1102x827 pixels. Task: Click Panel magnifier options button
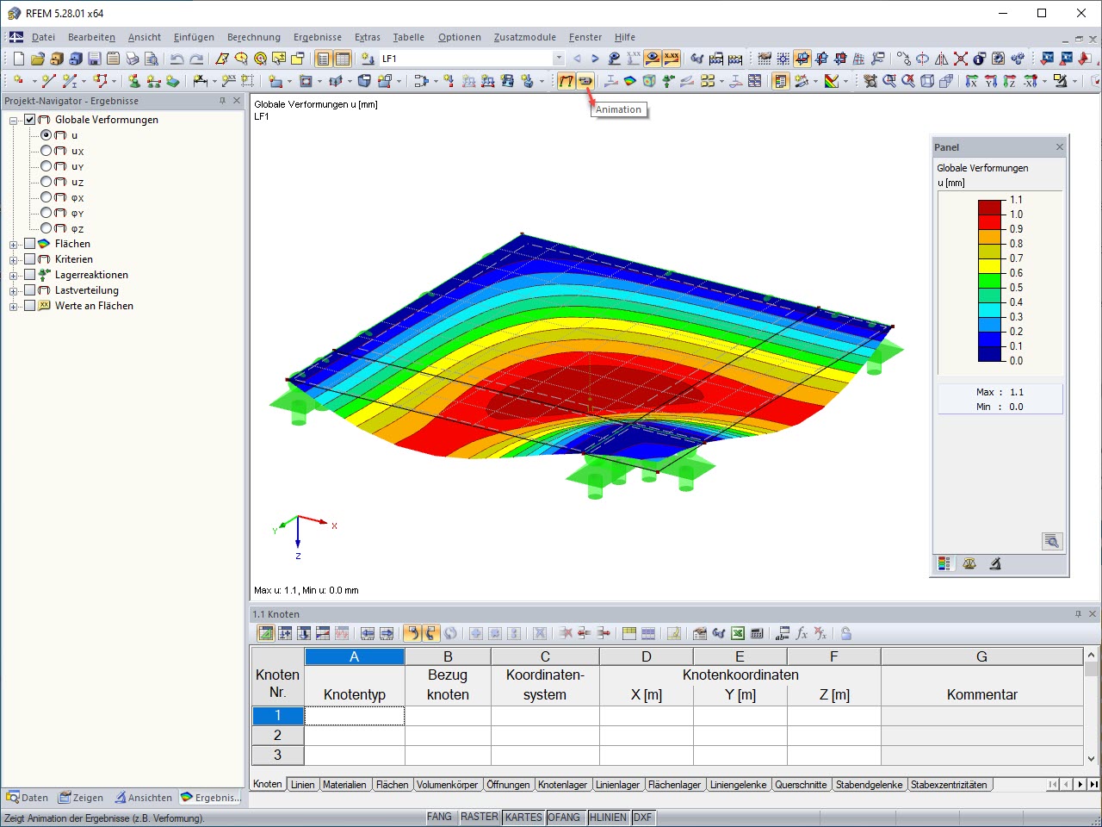1051,541
